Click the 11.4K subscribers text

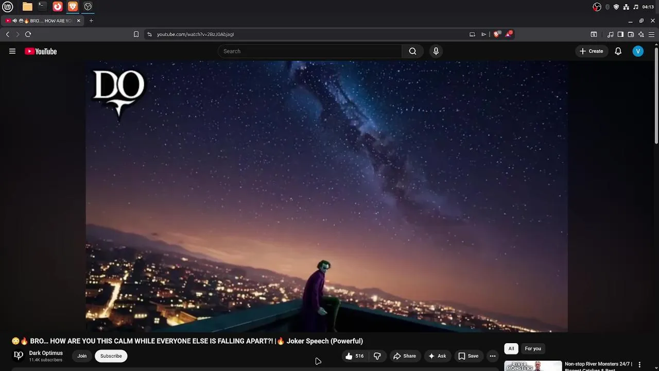(46, 360)
